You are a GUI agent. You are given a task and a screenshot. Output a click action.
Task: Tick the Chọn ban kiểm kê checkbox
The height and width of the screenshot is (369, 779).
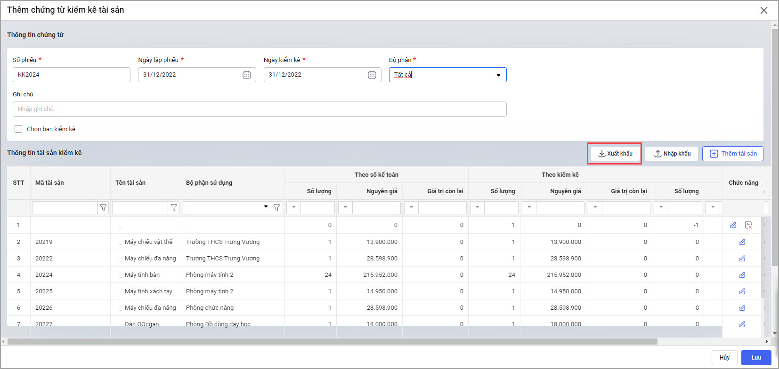[18, 129]
